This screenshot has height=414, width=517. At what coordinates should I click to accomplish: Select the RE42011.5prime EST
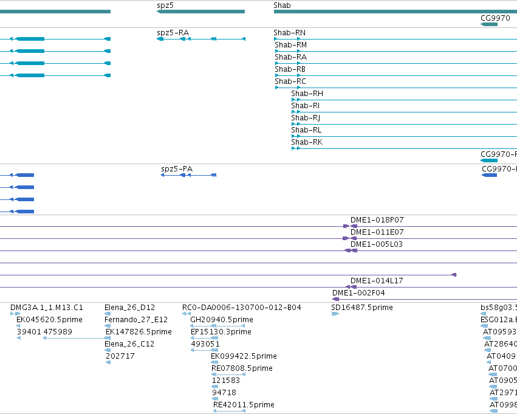pyautogui.click(x=244, y=405)
